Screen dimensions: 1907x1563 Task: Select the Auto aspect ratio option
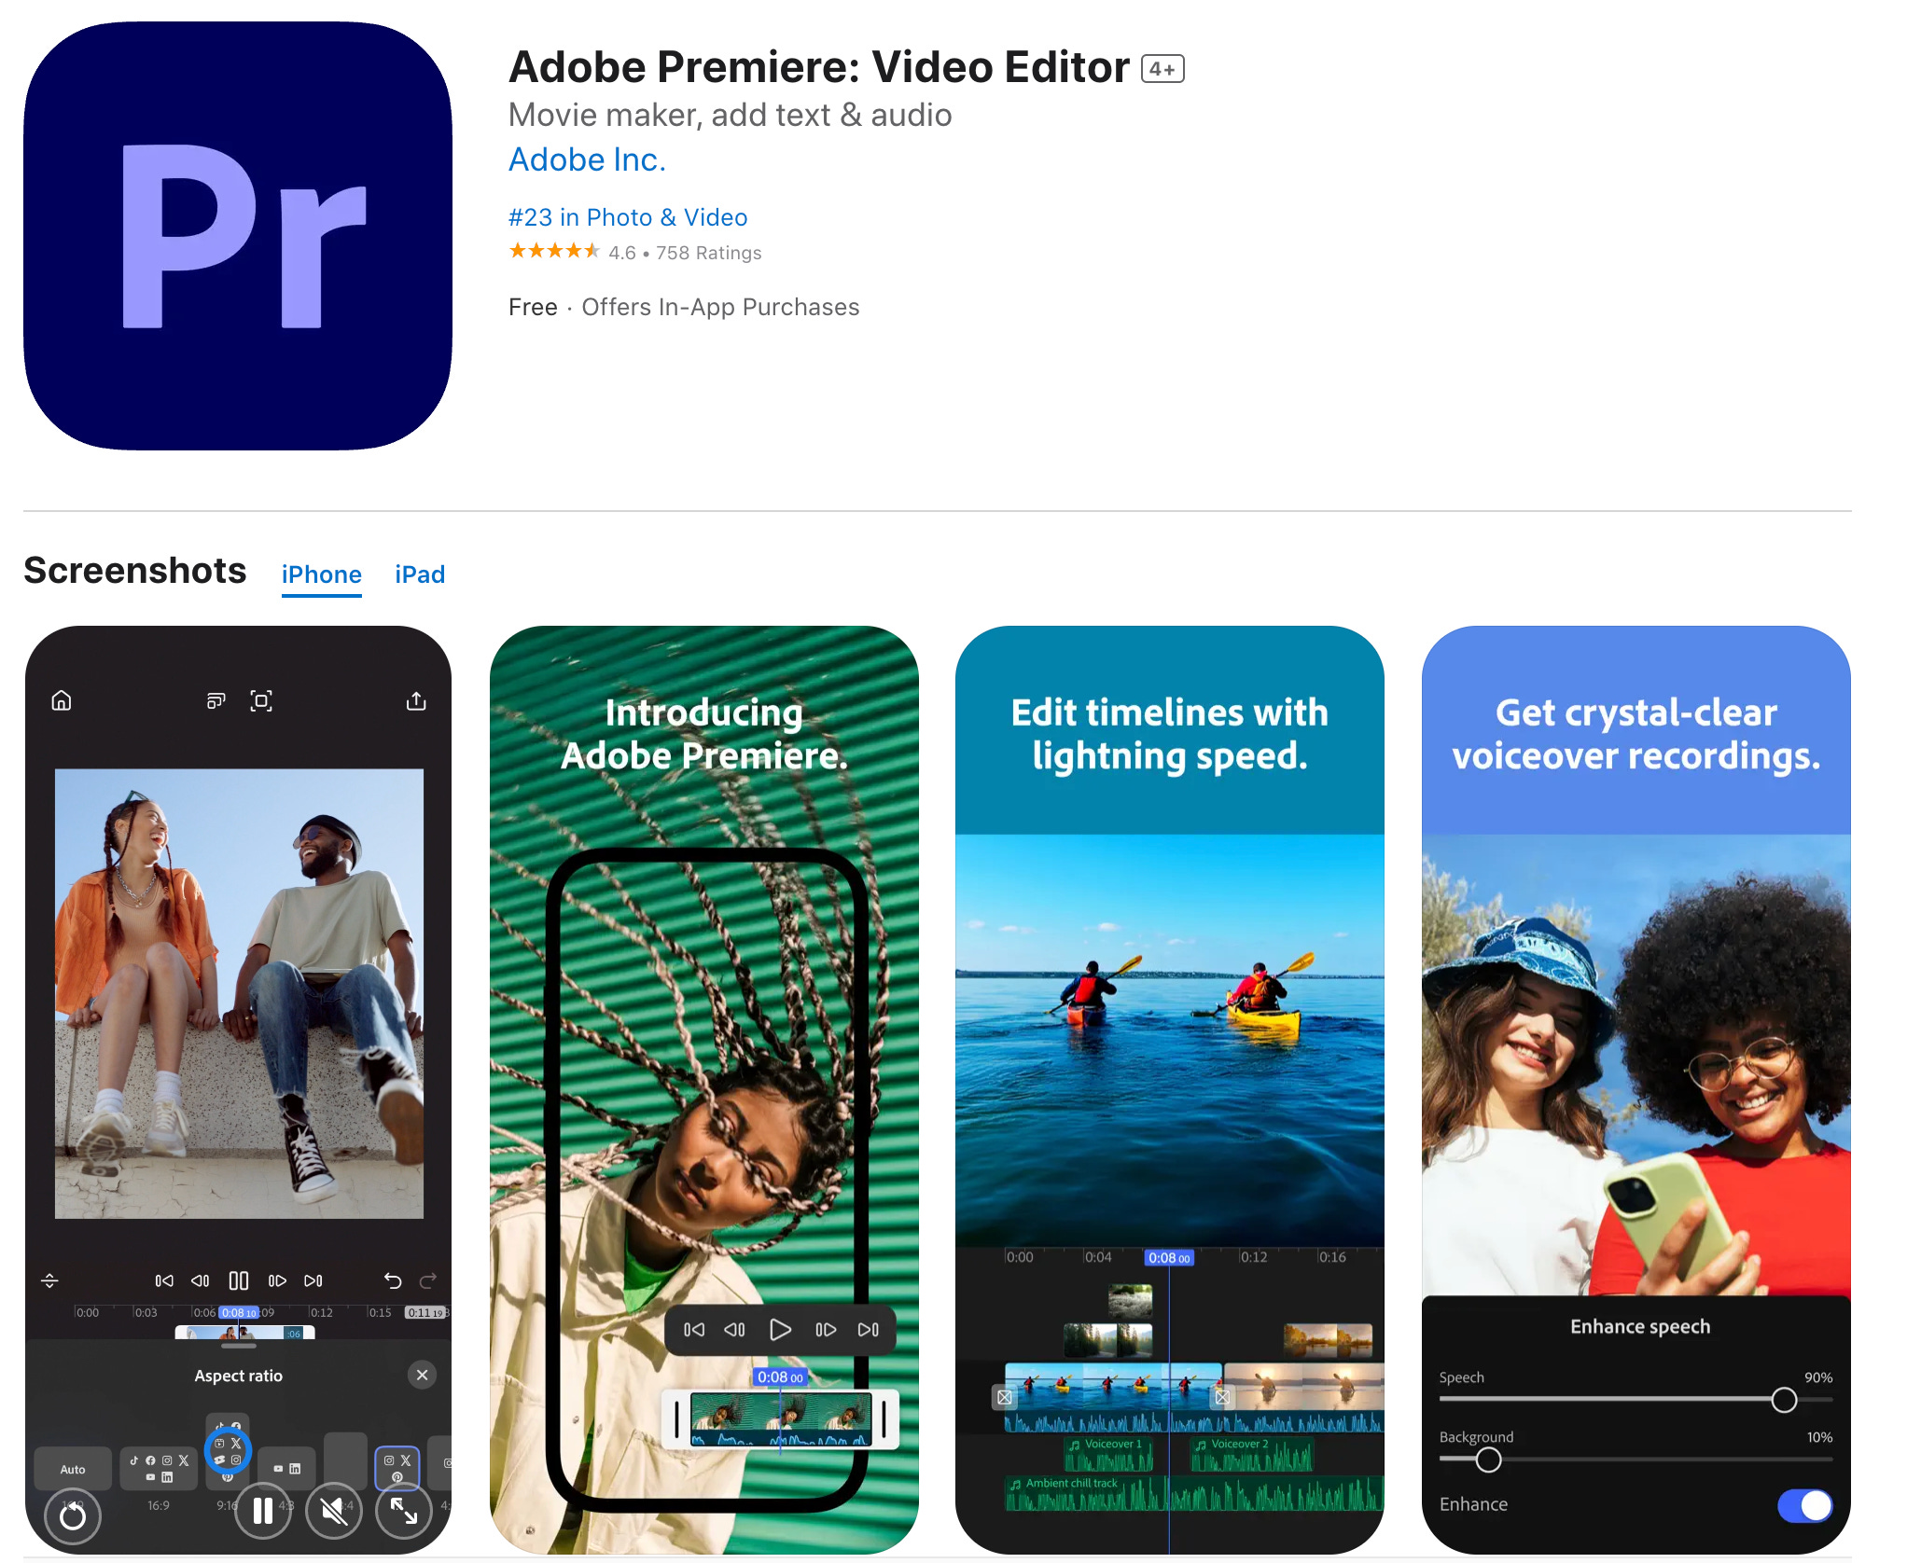(73, 1469)
